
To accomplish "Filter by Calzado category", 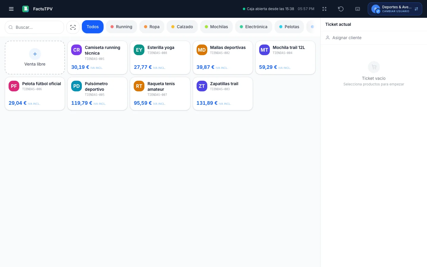I will pyautogui.click(x=182, y=27).
